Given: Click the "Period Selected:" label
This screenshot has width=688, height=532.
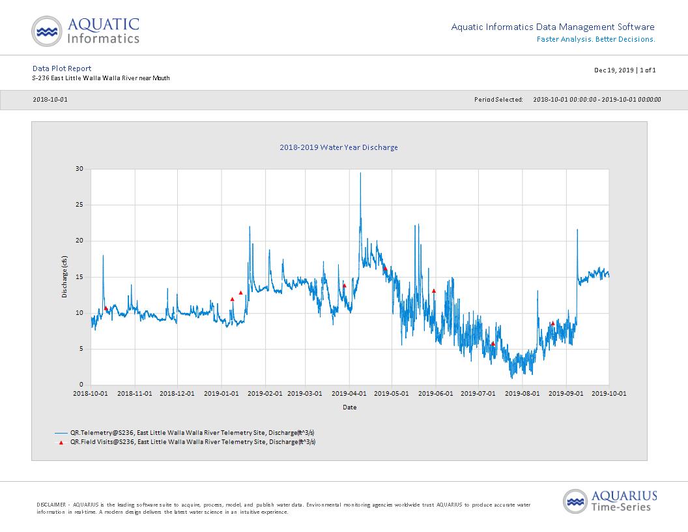Looking at the screenshot, I should [x=498, y=100].
